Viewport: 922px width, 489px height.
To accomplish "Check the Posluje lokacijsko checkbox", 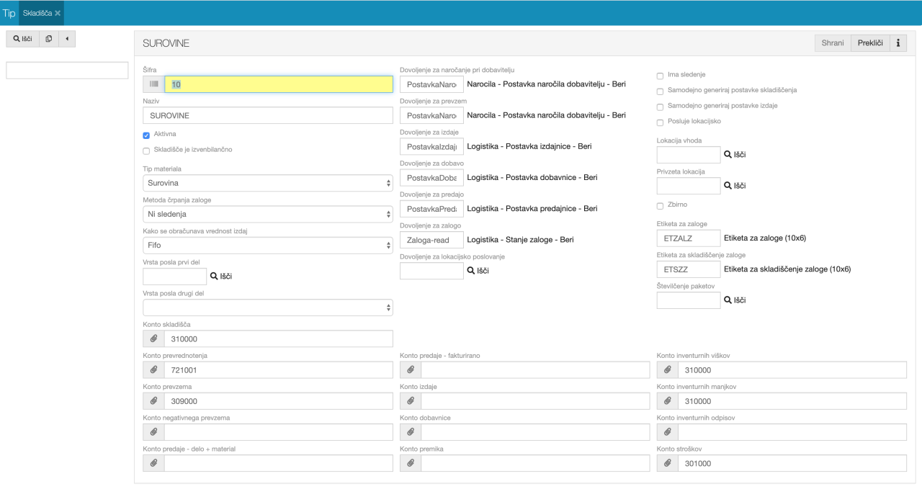I will [x=660, y=122].
